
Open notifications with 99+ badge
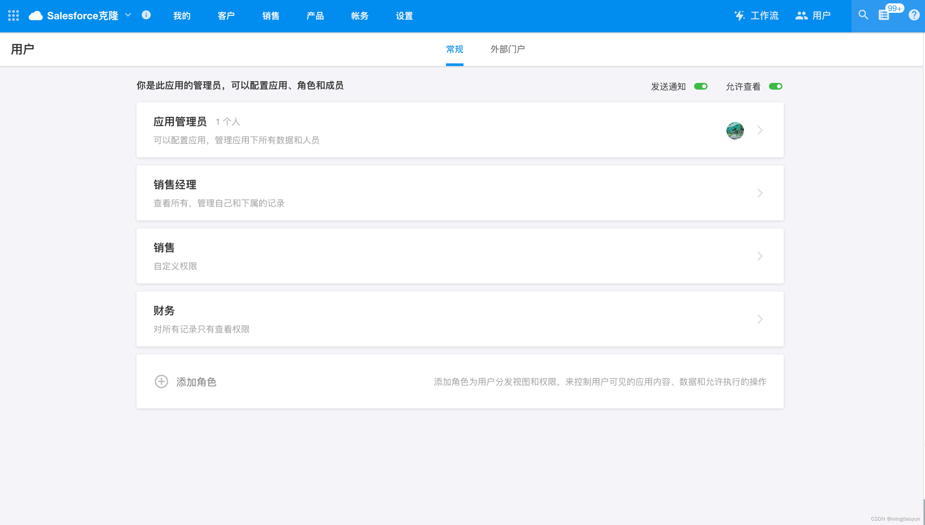click(884, 16)
